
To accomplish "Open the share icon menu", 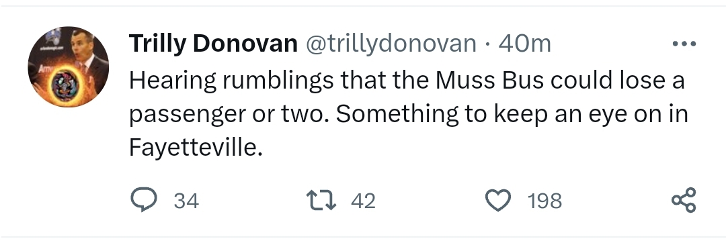I will tap(684, 200).
